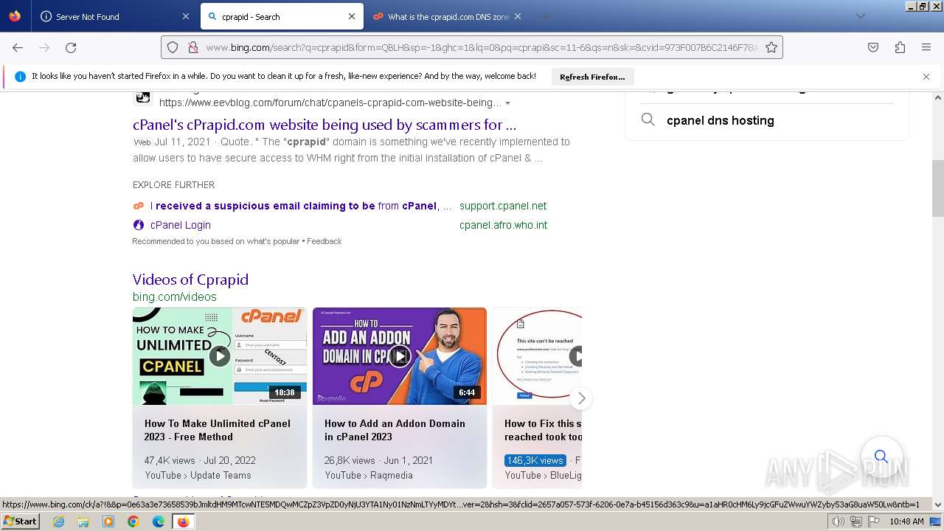The height and width of the screenshot is (531, 944).
Task: Click the Feedback link
Action: tap(324, 241)
